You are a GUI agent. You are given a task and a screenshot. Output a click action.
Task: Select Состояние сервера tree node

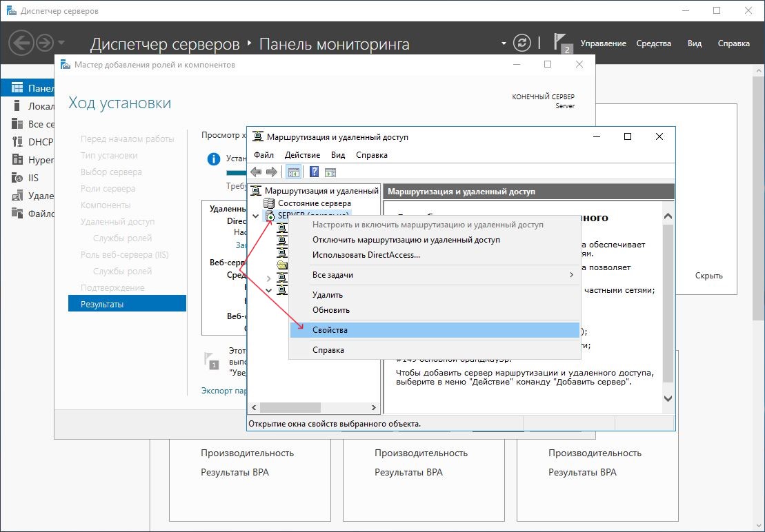314,203
